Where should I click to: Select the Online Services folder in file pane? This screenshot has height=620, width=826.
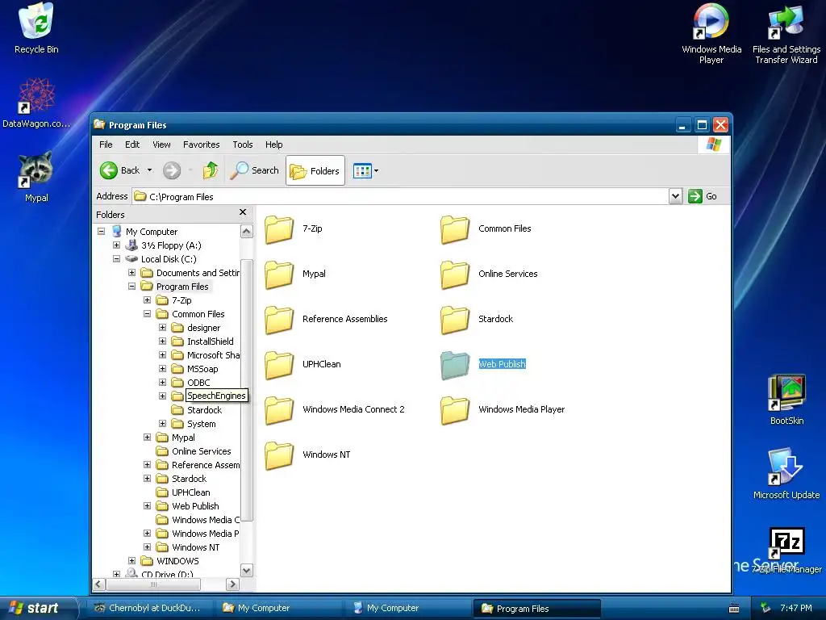[x=489, y=274]
